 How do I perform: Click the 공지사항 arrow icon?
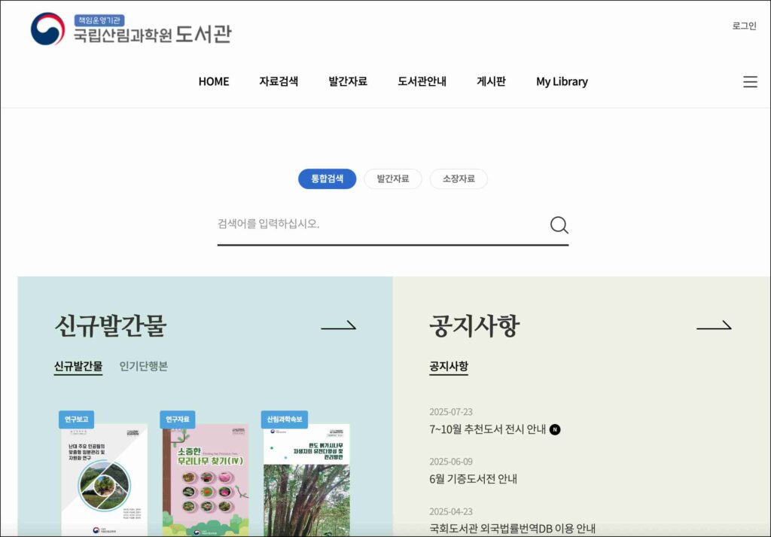click(x=714, y=325)
